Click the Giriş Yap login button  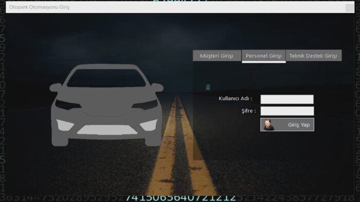pyautogui.click(x=287, y=125)
